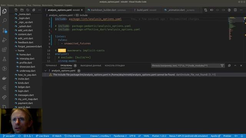Collapse analysis_options.yaml group in Problems
246x138 pixels.
coord(45,71)
